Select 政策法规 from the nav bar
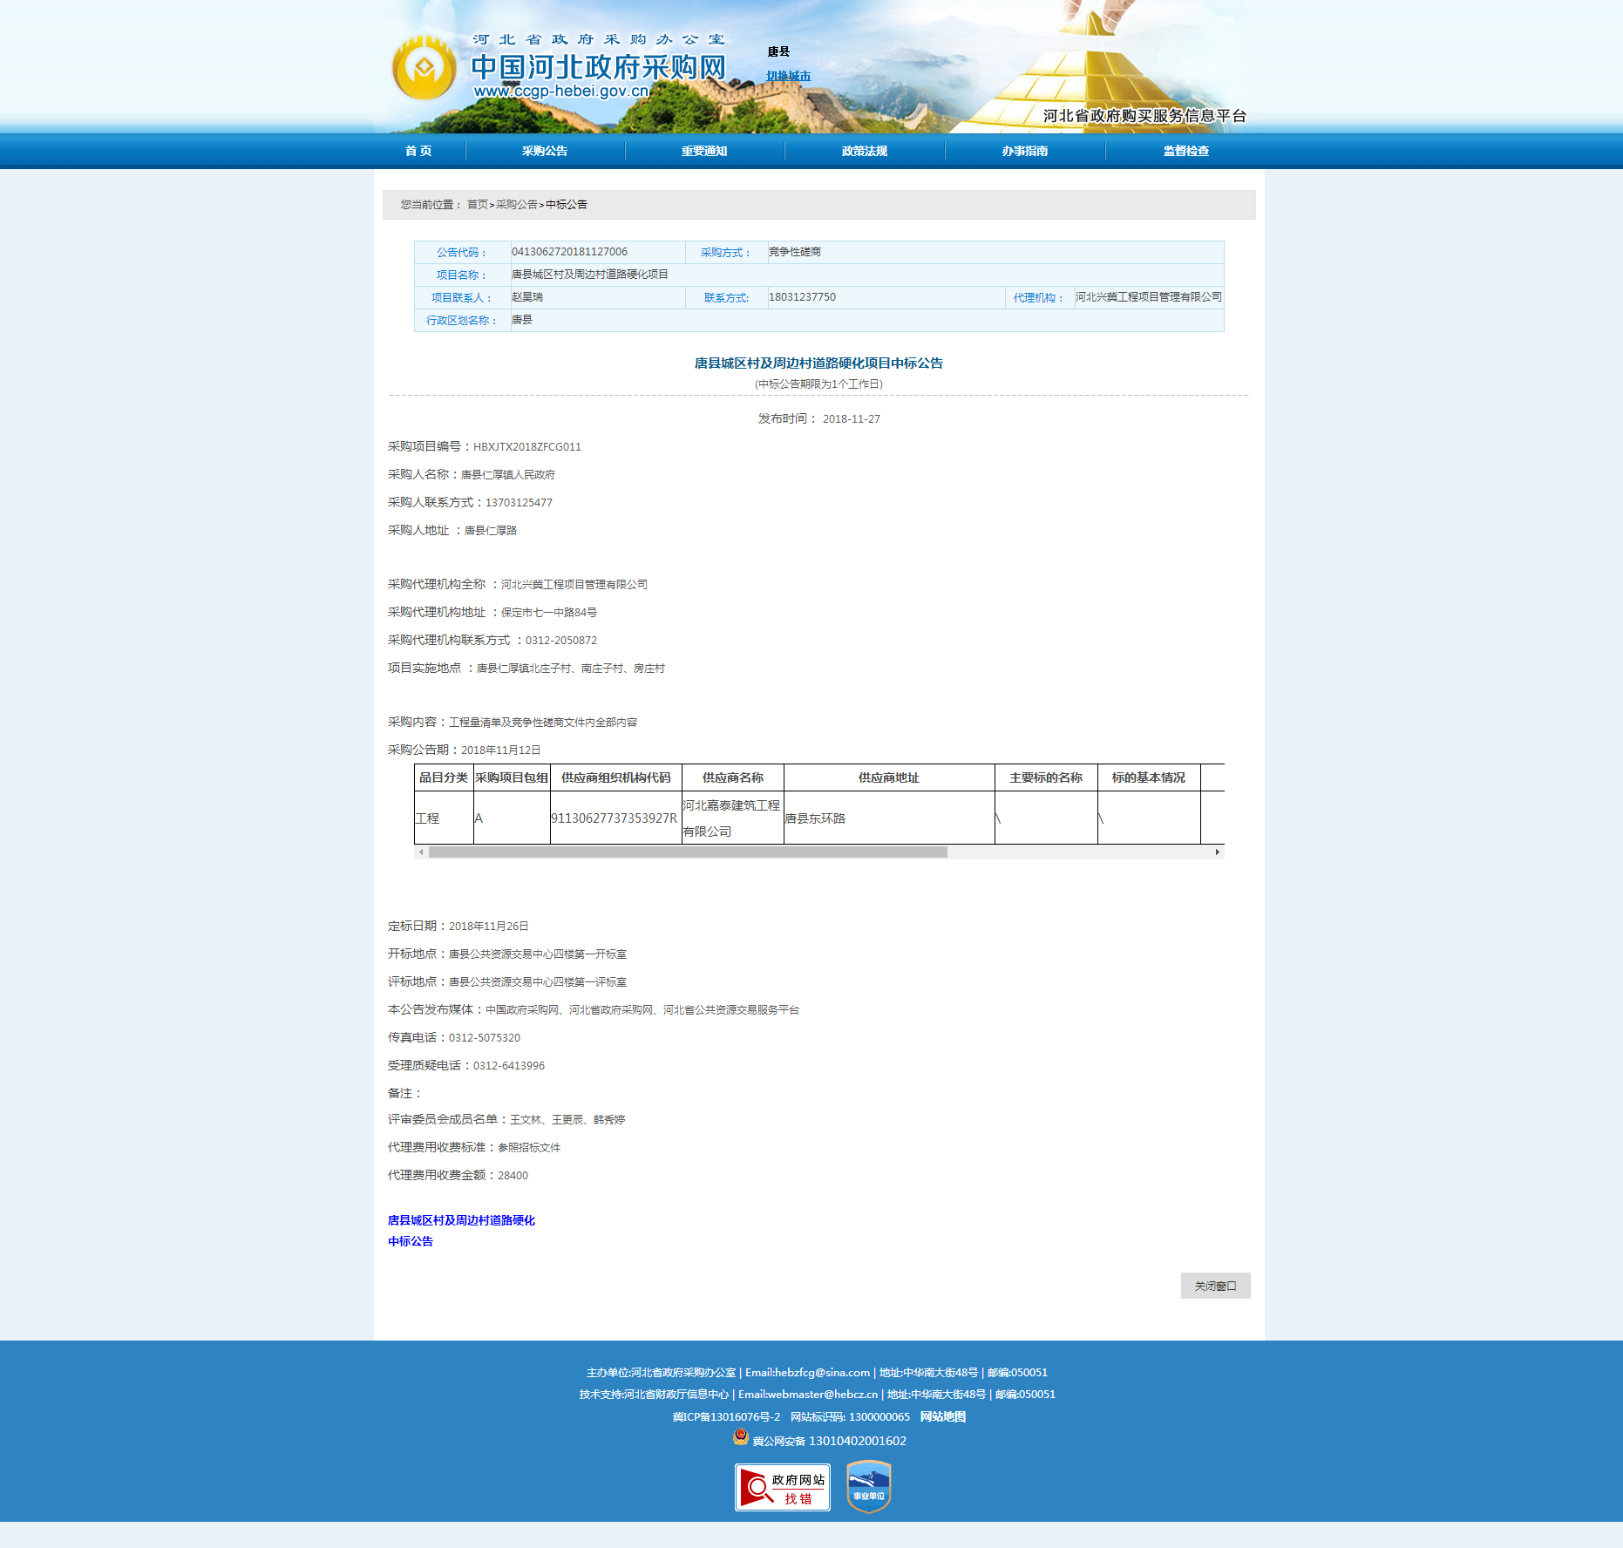Screen dimensions: 1623x1548 pyautogui.click(x=865, y=152)
